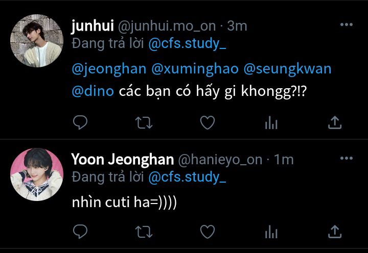Reply to junhui's tweet via comment icon
The height and width of the screenshot is (253, 368).
coord(80,122)
